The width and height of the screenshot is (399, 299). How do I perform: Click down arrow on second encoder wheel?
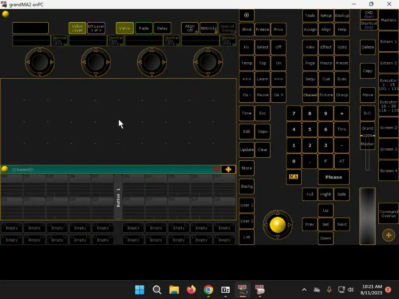(96, 74)
